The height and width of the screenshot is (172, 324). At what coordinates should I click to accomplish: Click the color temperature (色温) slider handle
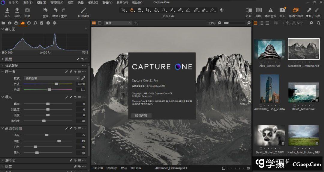click(56, 84)
